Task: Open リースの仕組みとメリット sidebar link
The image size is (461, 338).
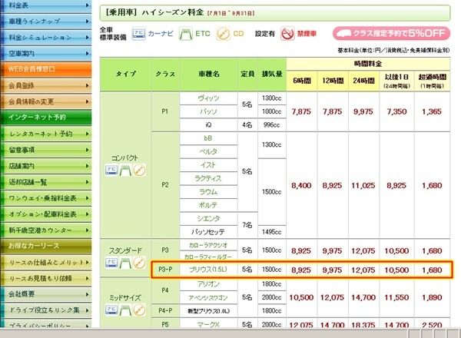Action: point(46,263)
